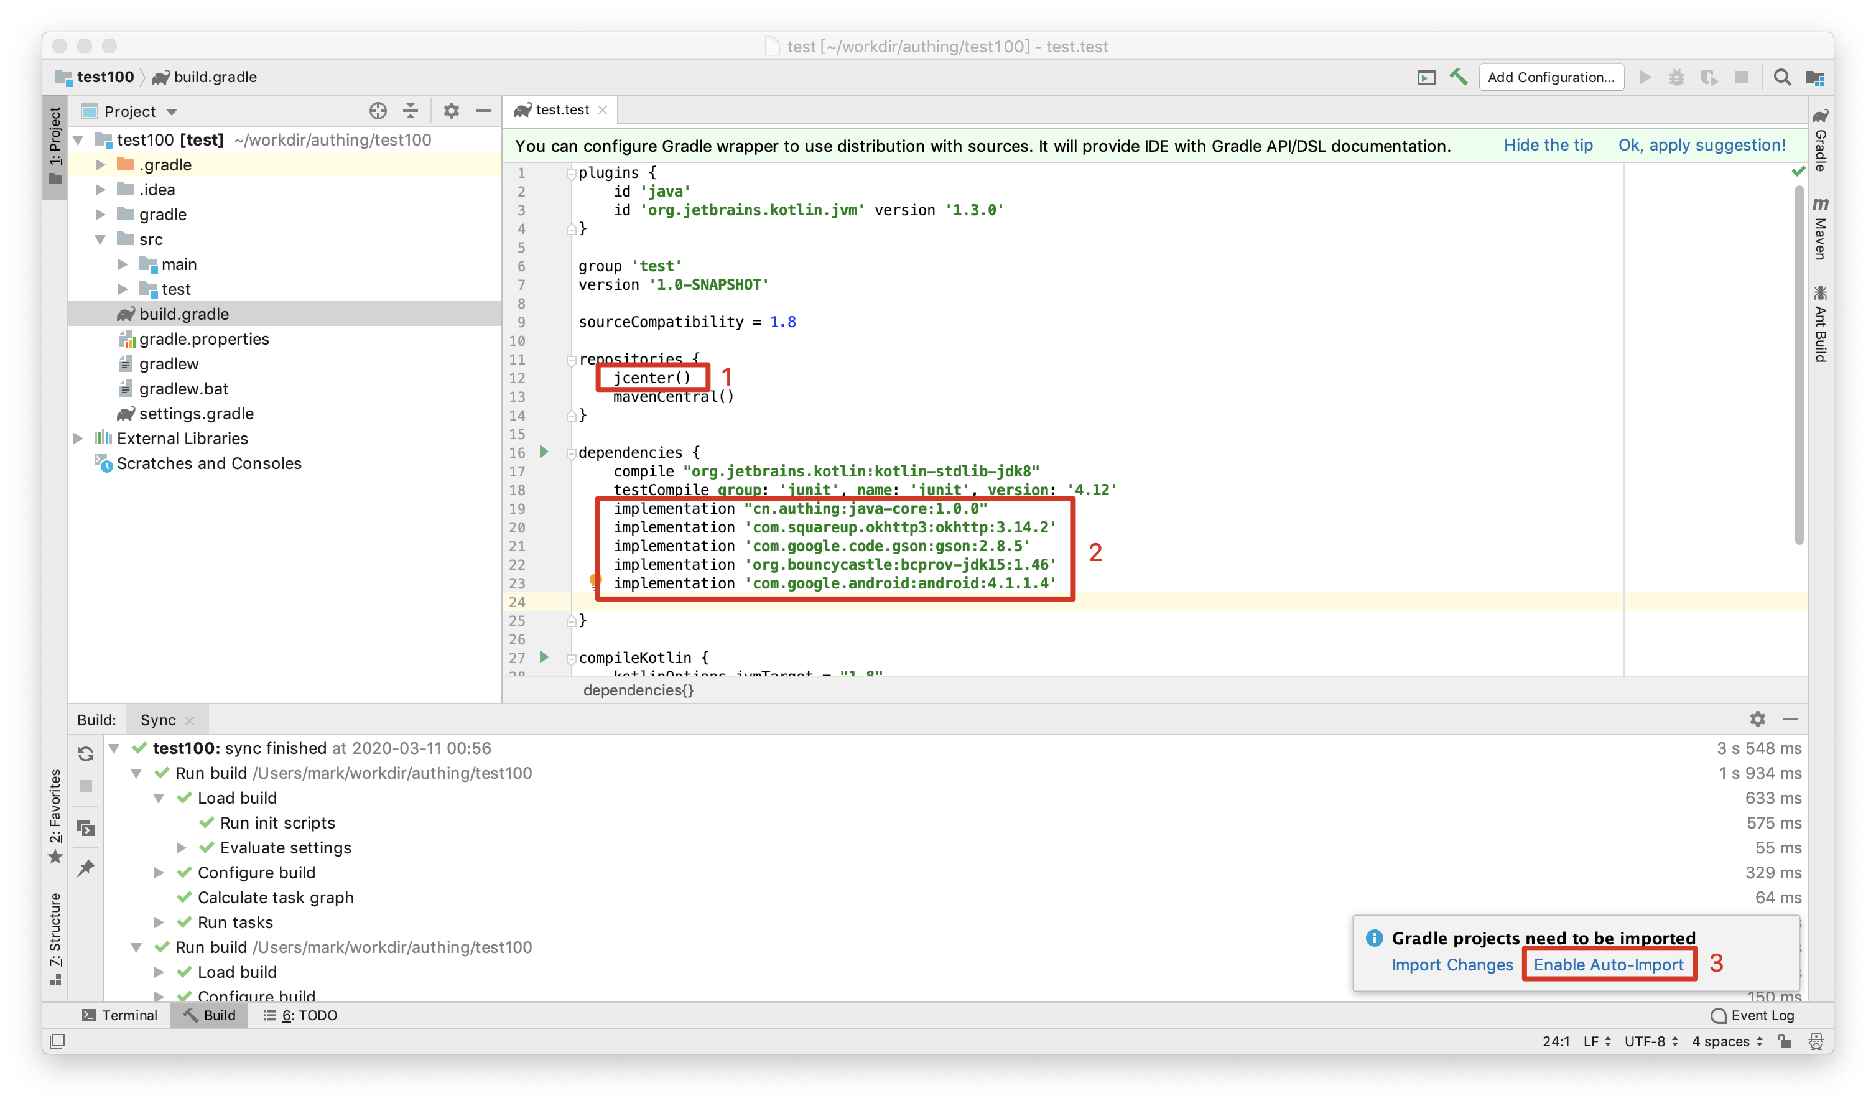Screen dimensions: 1876x1106
Task: Click Enable Auto-Import link
Action: (1608, 964)
